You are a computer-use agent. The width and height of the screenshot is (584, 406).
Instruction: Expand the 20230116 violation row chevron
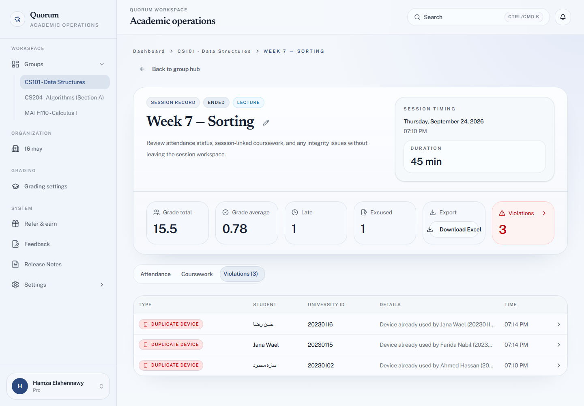[559, 324]
